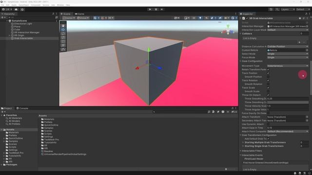Screen dimensions: 312x175
Task: Click the scene orientation gizmo
Action: pyautogui.click(x=228, y=30)
